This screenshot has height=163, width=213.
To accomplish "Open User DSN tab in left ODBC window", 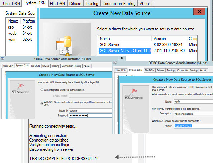I will pyautogui.click(x=8, y=66).
